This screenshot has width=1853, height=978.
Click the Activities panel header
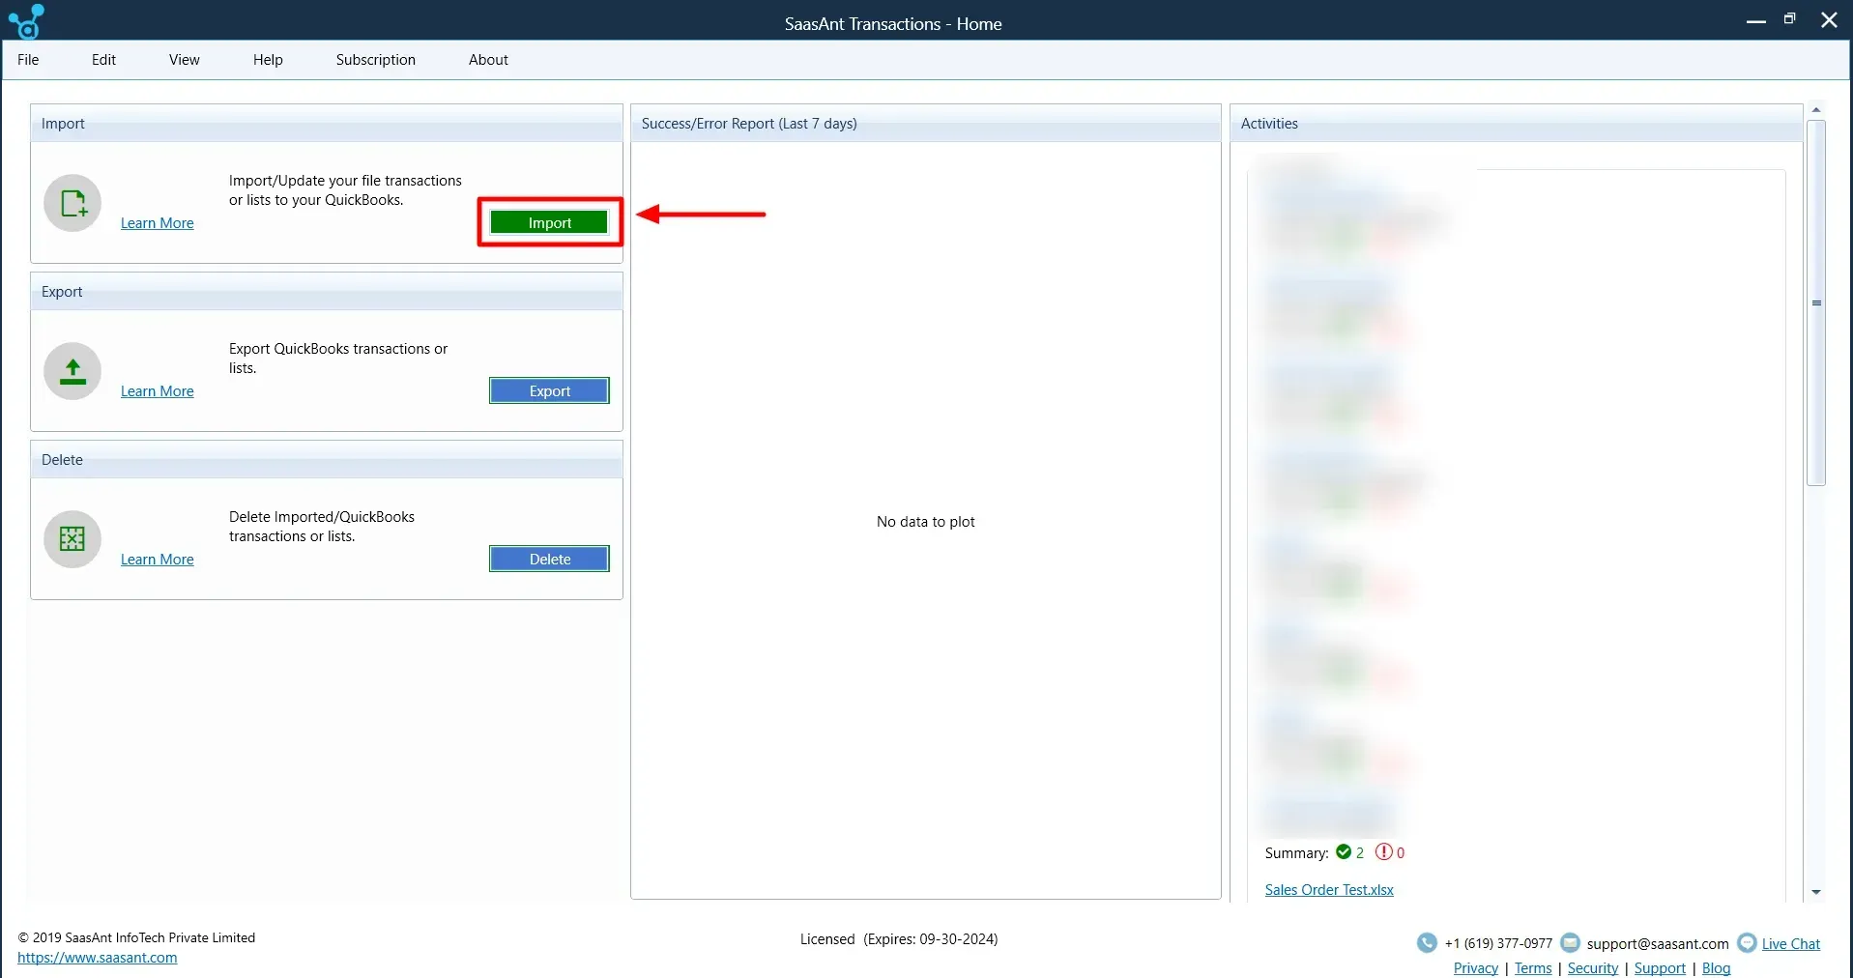point(1516,124)
